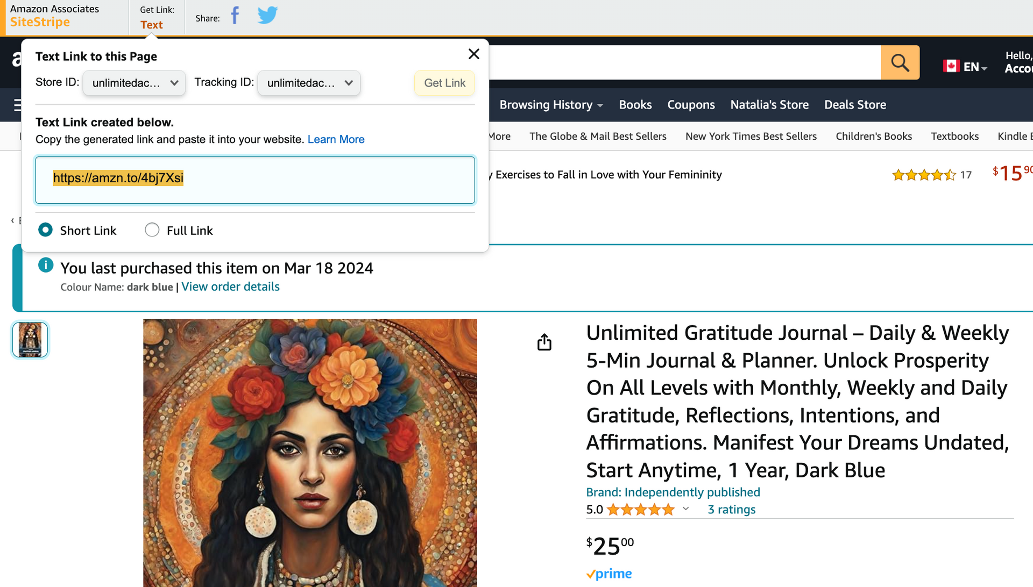Screen dimensions: 1033x587
Task: Open the Books nav item
Action: tap(635, 105)
